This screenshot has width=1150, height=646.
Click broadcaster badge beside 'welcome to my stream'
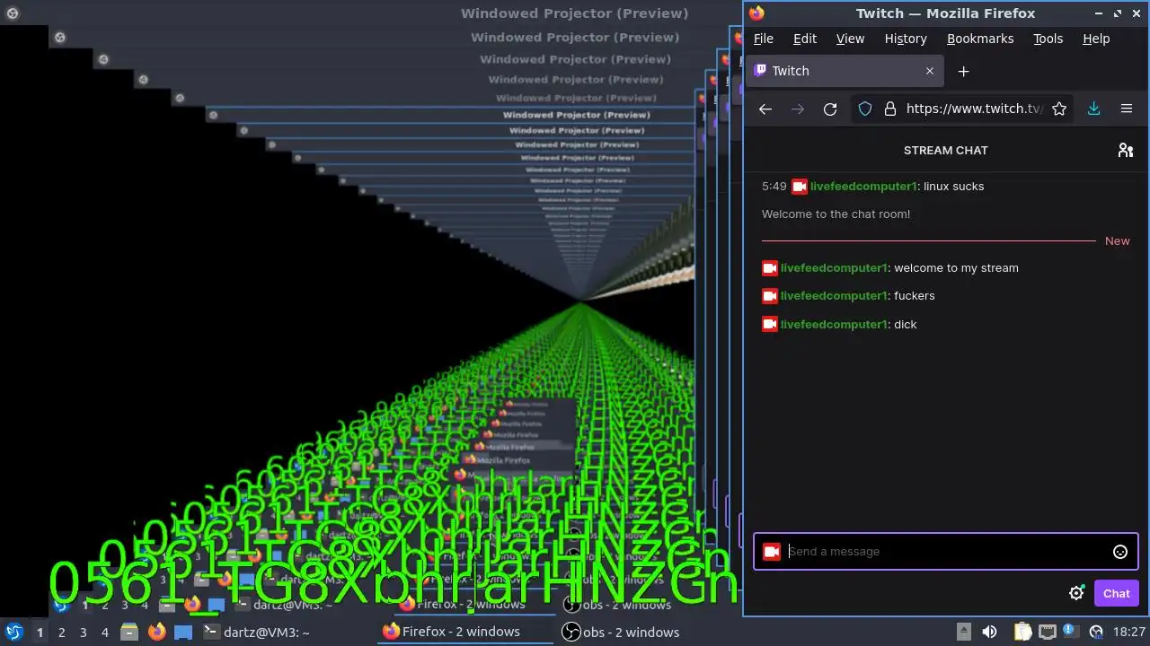(769, 268)
